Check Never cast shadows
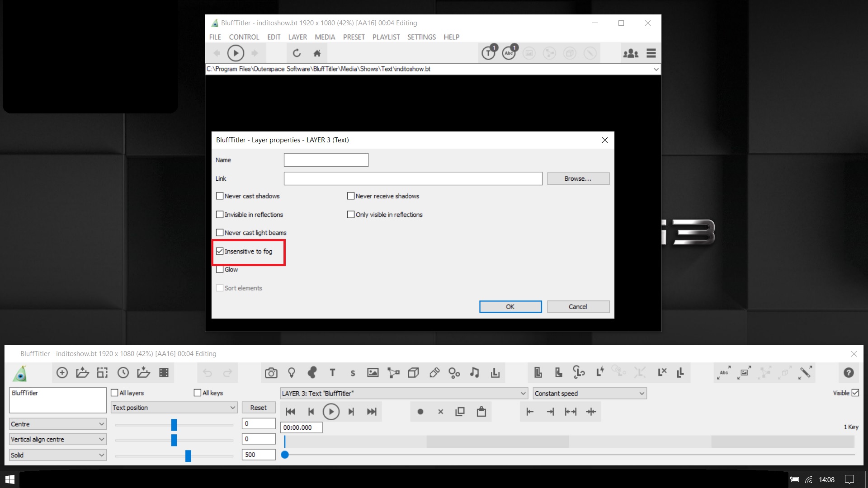Image resolution: width=868 pixels, height=488 pixels. pyautogui.click(x=220, y=196)
